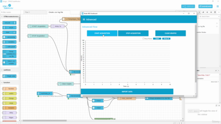Viewport: 221px width, 124px height.
Task: Select the chart palette node
Action: click(9, 32)
